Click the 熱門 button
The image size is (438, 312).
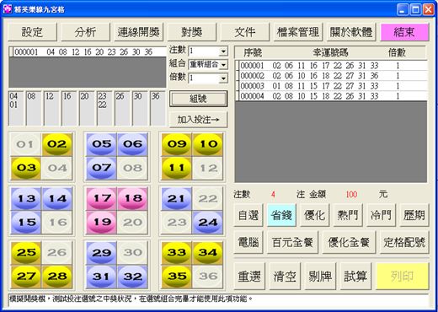click(x=348, y=215)
